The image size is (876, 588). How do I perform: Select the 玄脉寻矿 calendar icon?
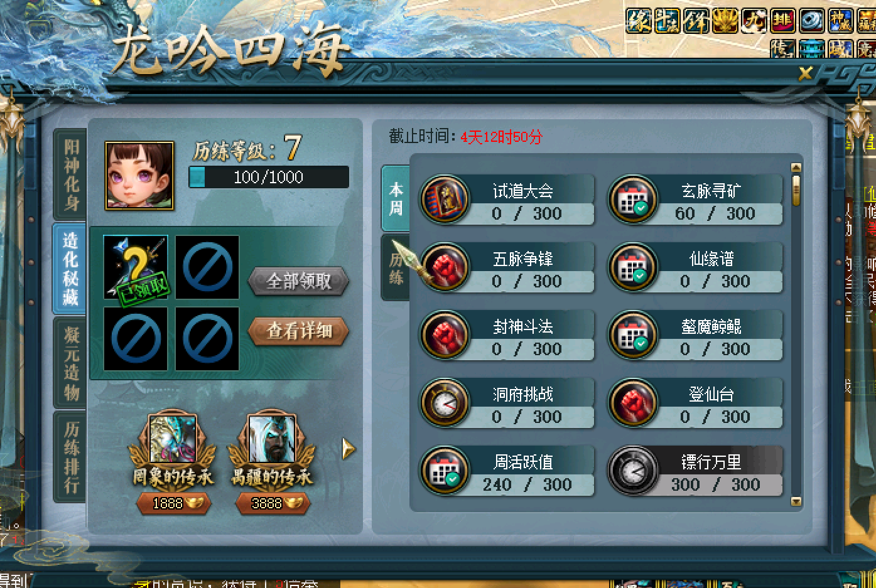pos(632,200)
